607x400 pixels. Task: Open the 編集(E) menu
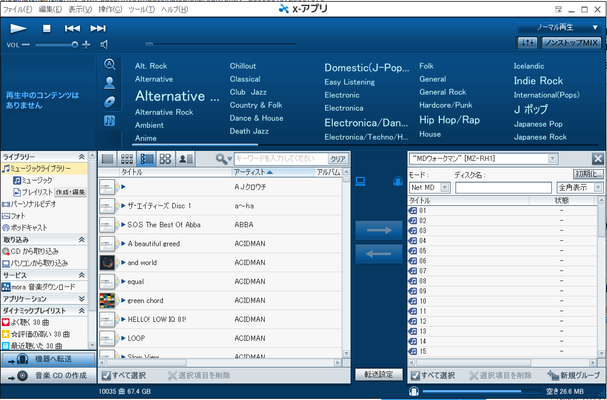50,9
